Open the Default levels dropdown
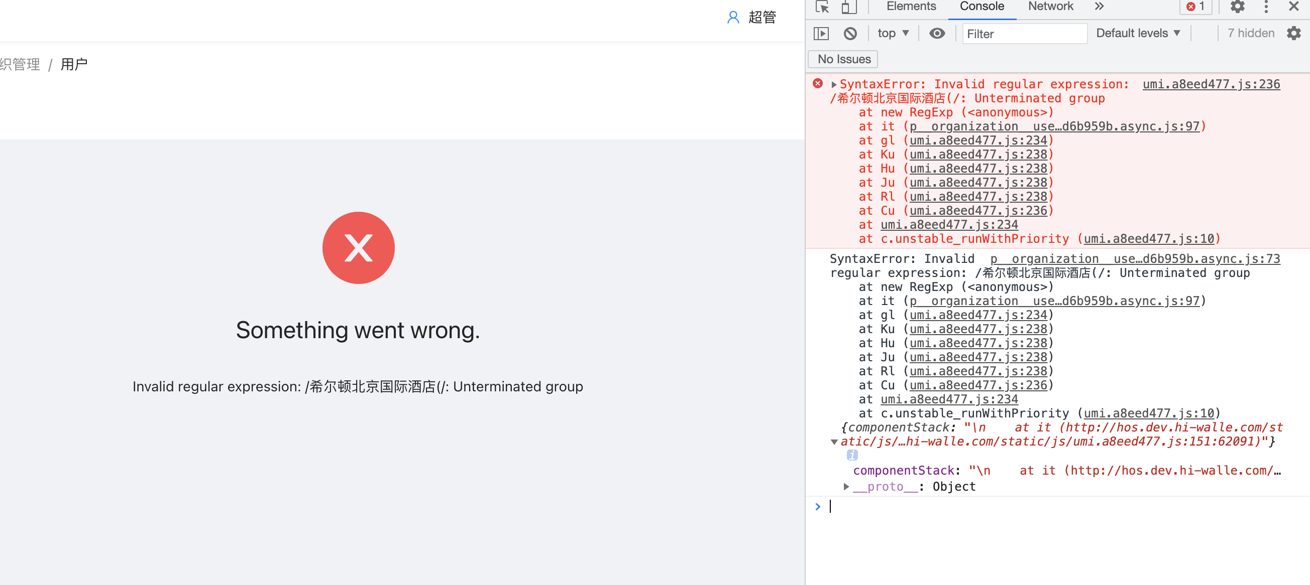The width and height of the screenshot is (1310, 585). click(1137, 33)
